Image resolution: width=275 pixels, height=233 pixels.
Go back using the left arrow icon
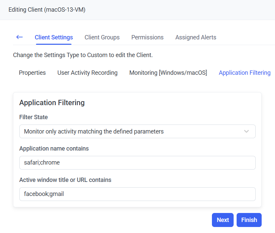(19, 37)
